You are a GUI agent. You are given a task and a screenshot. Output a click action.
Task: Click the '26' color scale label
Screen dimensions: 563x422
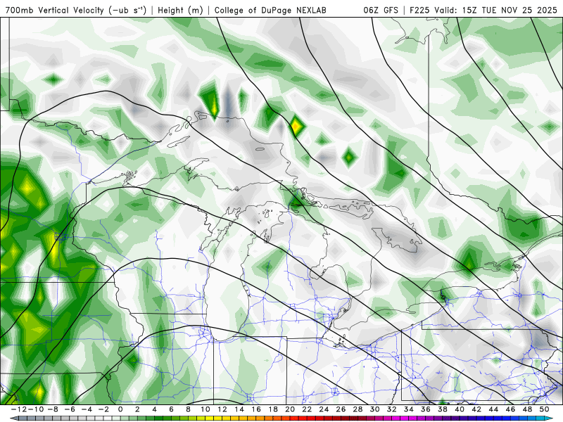pyautogui.click(x=341, y=409)
